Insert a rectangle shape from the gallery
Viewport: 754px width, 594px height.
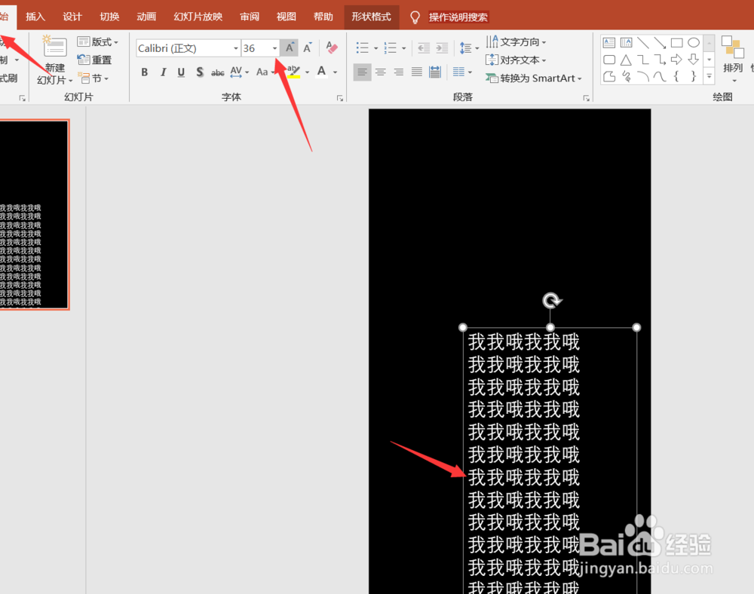pyautogui.click(x=676, y=42)
